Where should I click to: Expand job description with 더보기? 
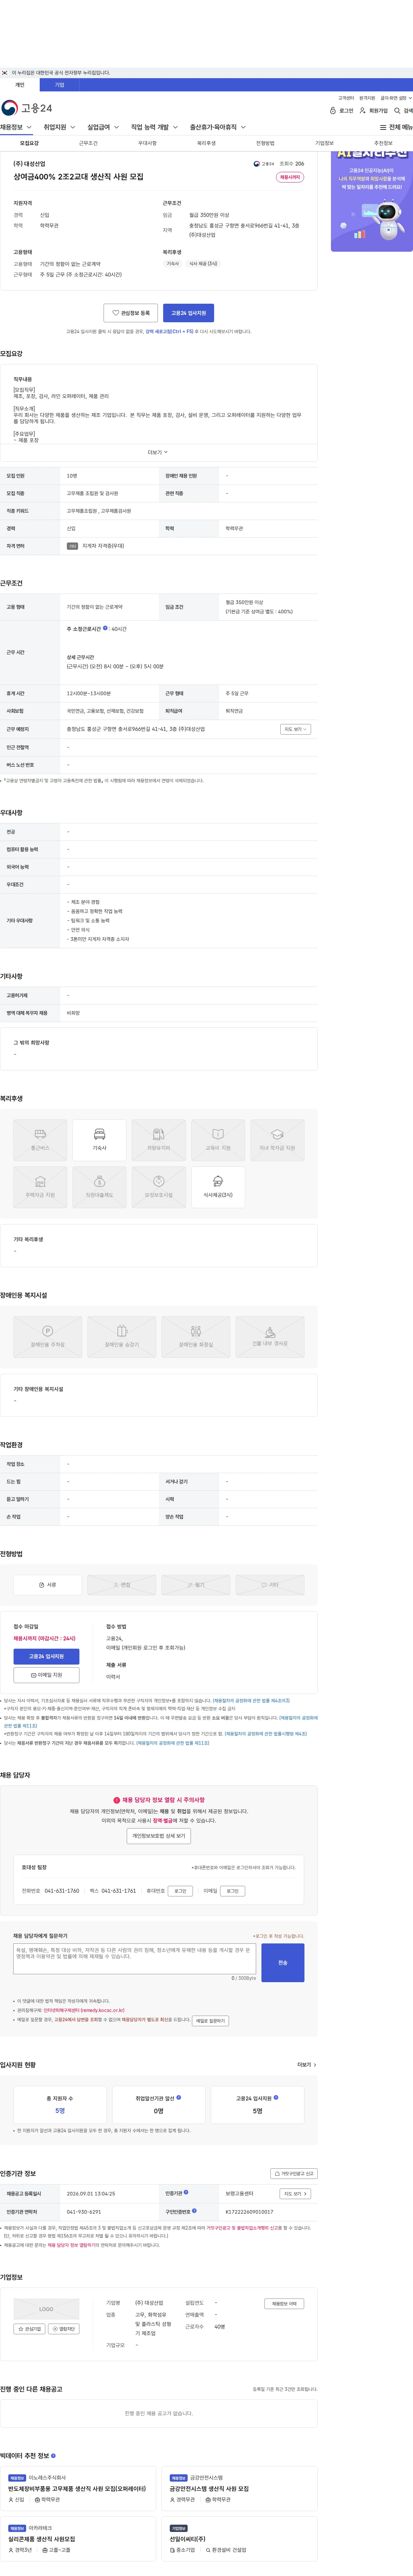pyautogui.click(x=158, y=452)
